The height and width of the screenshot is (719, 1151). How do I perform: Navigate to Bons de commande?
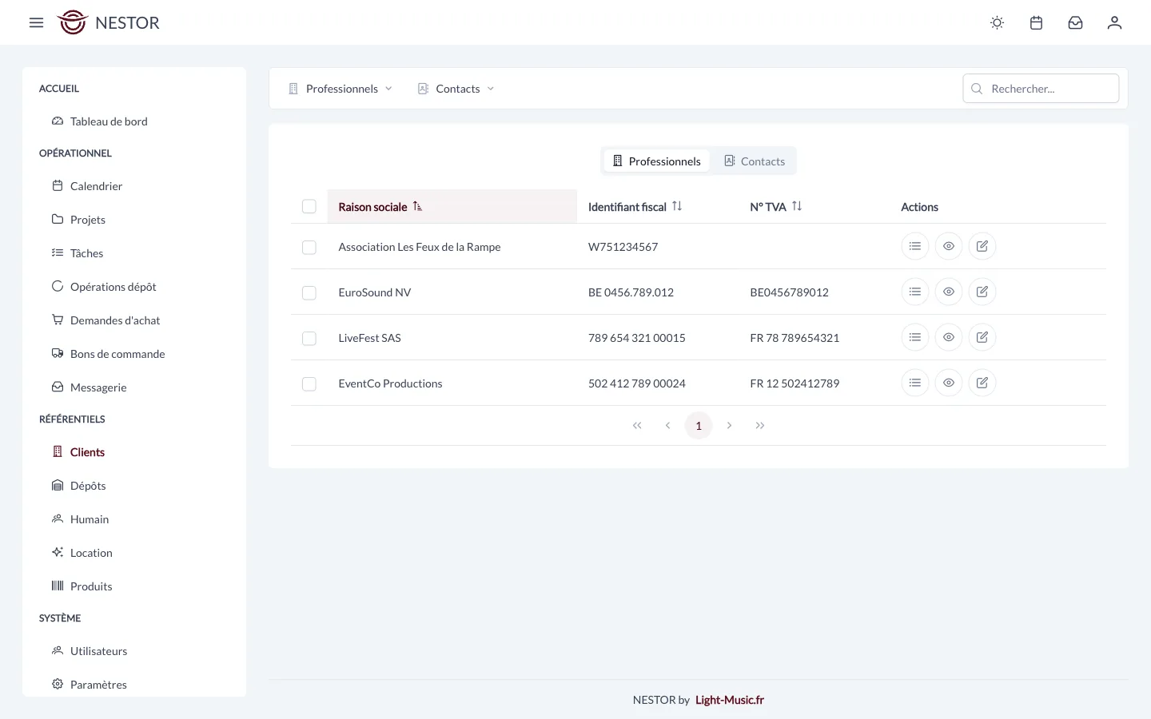coord(134,354)
